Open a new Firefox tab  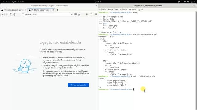click(57, 10)
